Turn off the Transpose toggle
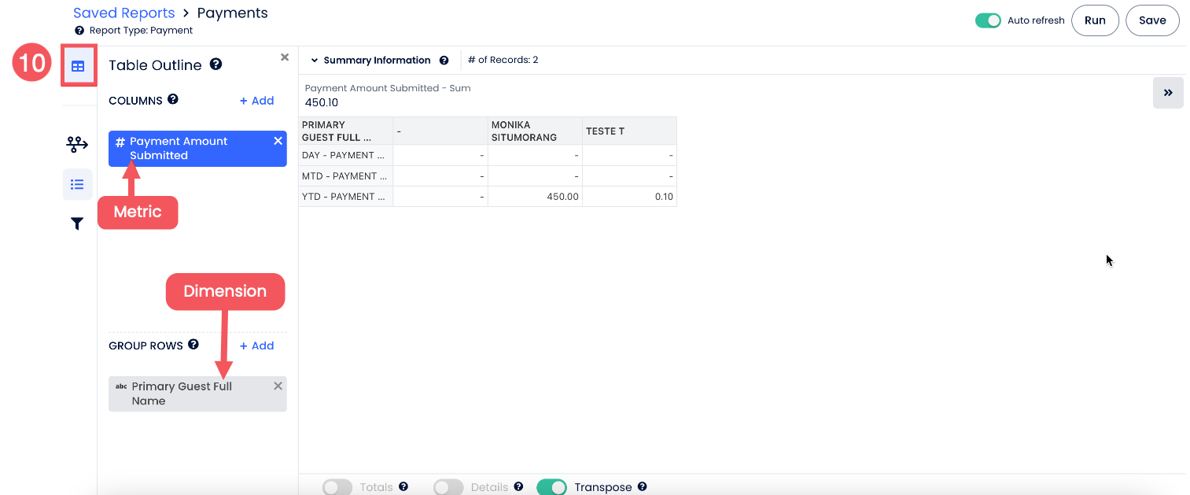The width and height of the screenshot is (1190, 495). (x=551, y=487)
